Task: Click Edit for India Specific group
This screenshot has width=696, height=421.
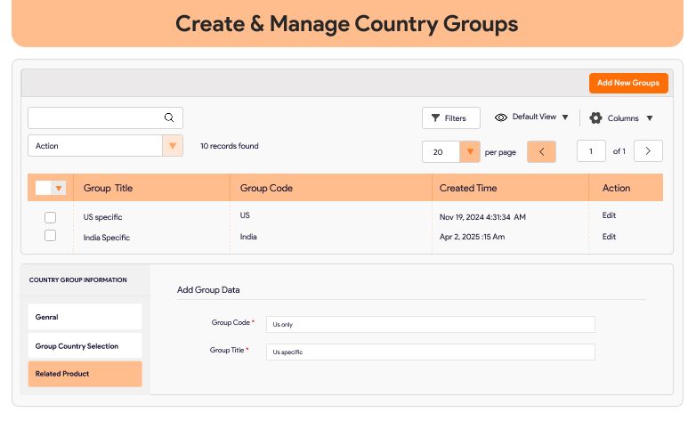Action: tap(609, 237)
